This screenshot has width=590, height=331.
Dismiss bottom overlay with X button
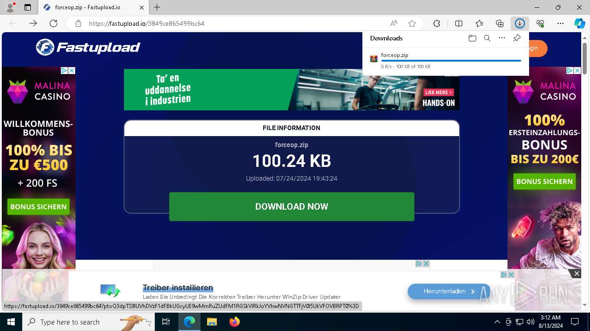pos(577,274)
